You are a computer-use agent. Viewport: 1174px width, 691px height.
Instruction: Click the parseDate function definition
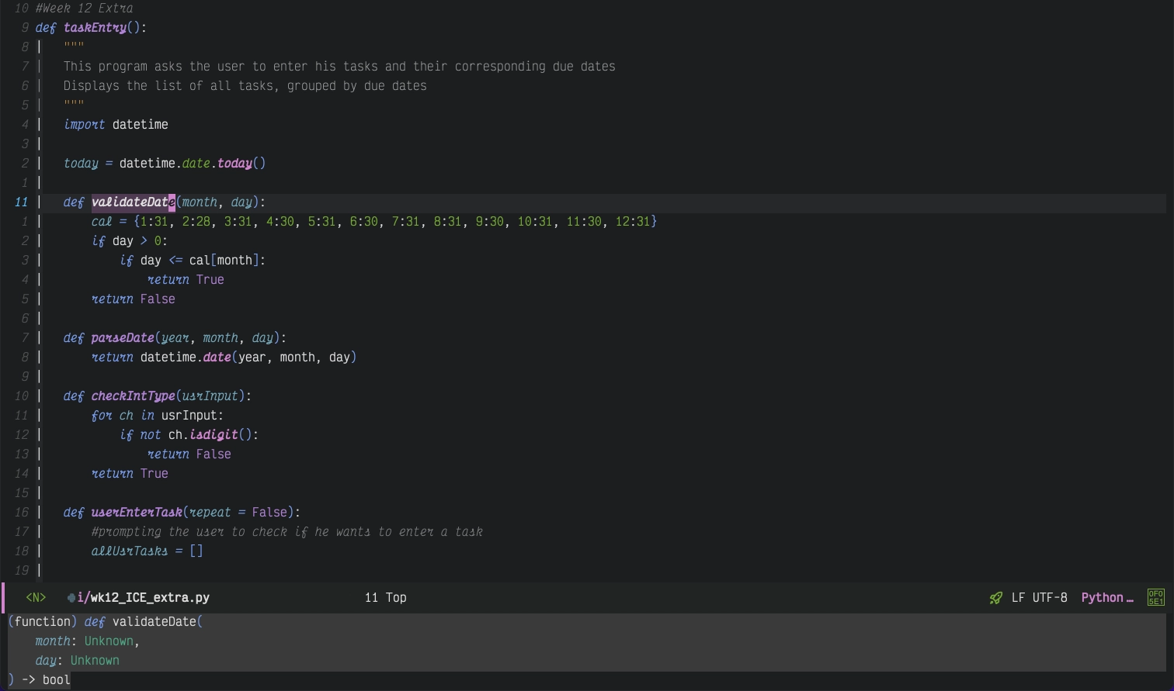click(122, 337)
